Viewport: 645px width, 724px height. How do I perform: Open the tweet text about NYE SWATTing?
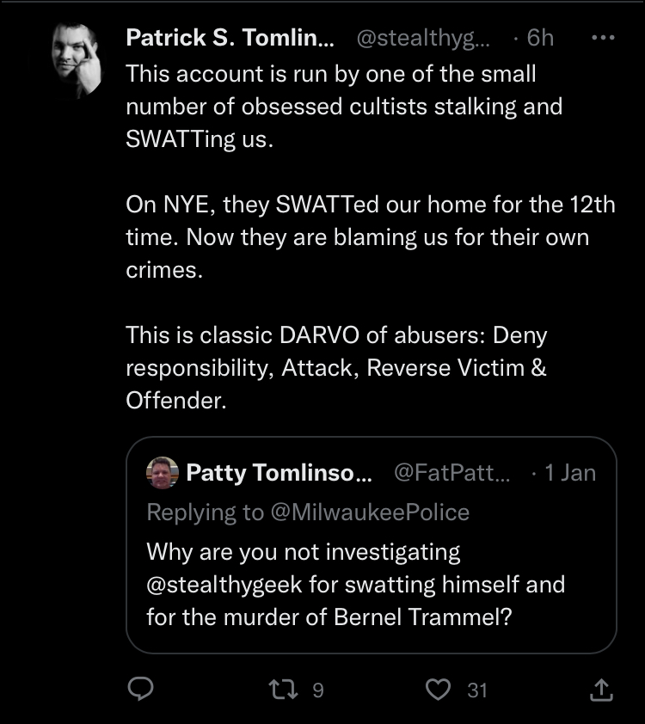click(x=371, y=236)
